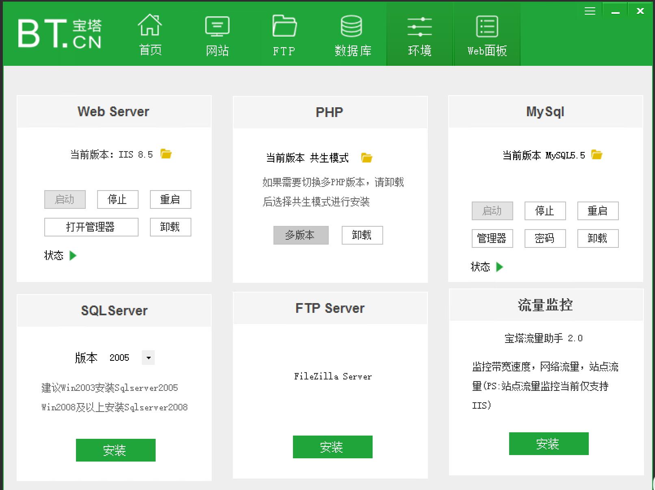Click the text 当前版本 共生模式
This screenshot has height=490, width=655.
pos(307,158)
